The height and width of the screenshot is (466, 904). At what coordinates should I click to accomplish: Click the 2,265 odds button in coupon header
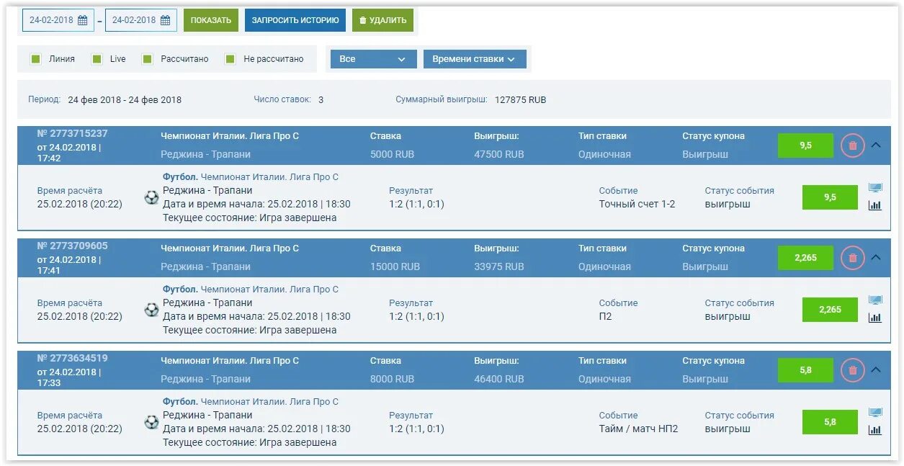tap(805, 258)
